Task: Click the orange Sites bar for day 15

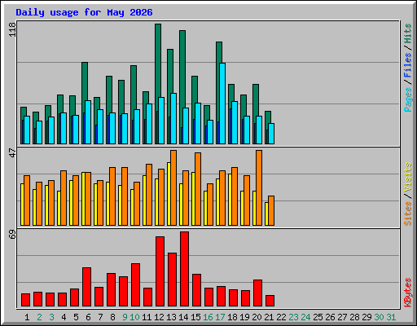Action: click(198, 189)
